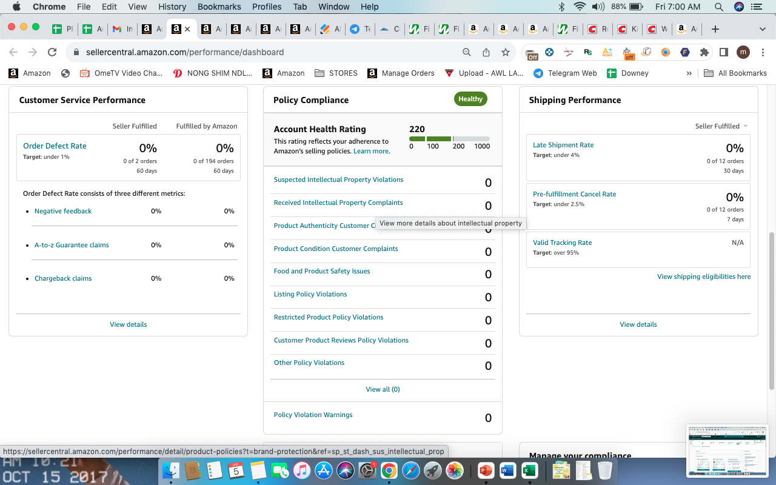Screen dimensions: 776x485
Task: Open the STORES bookmark folder
Action: point(336,73)
